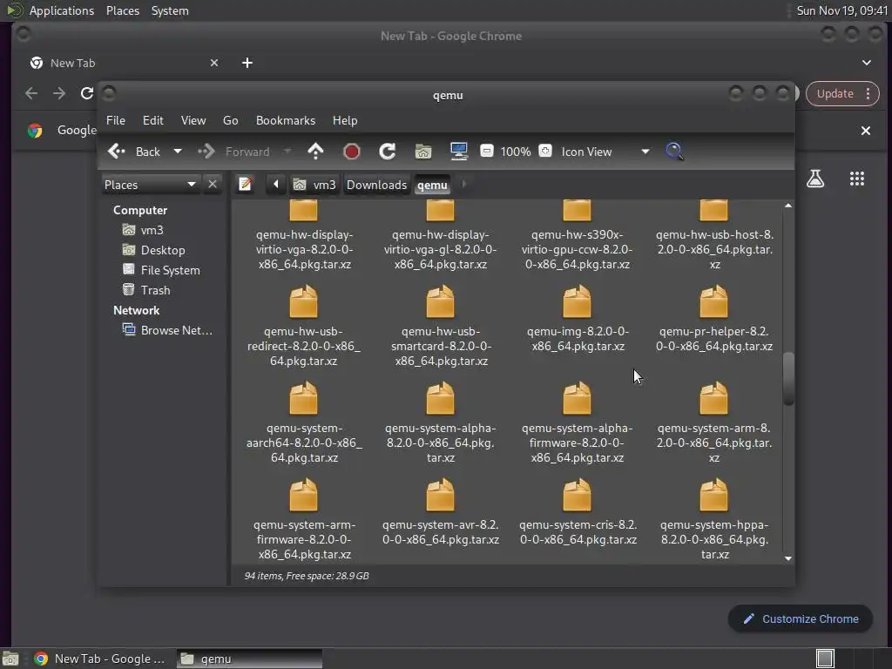
Task: Click the path bar left scroll arrow
Action: 276,185
